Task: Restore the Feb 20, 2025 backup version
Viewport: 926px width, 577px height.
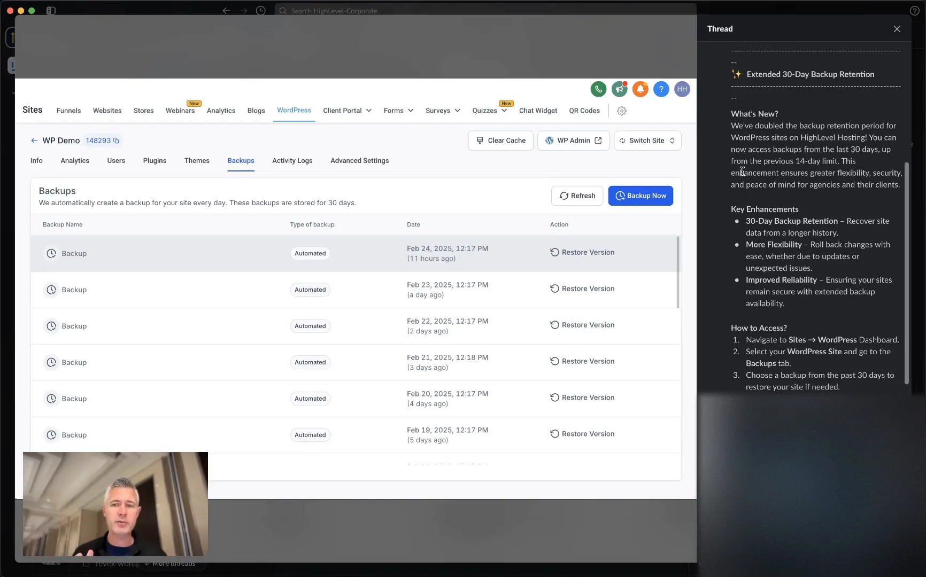Action: pos(582,397)
